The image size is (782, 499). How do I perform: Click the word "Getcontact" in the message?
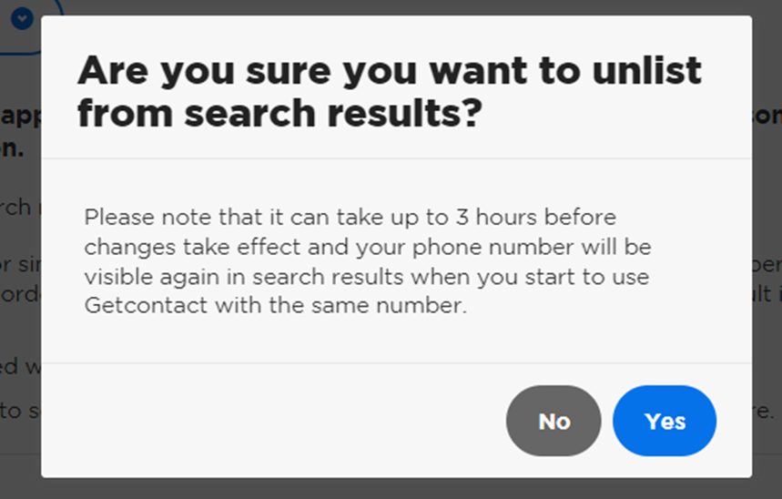click(146, 305)
